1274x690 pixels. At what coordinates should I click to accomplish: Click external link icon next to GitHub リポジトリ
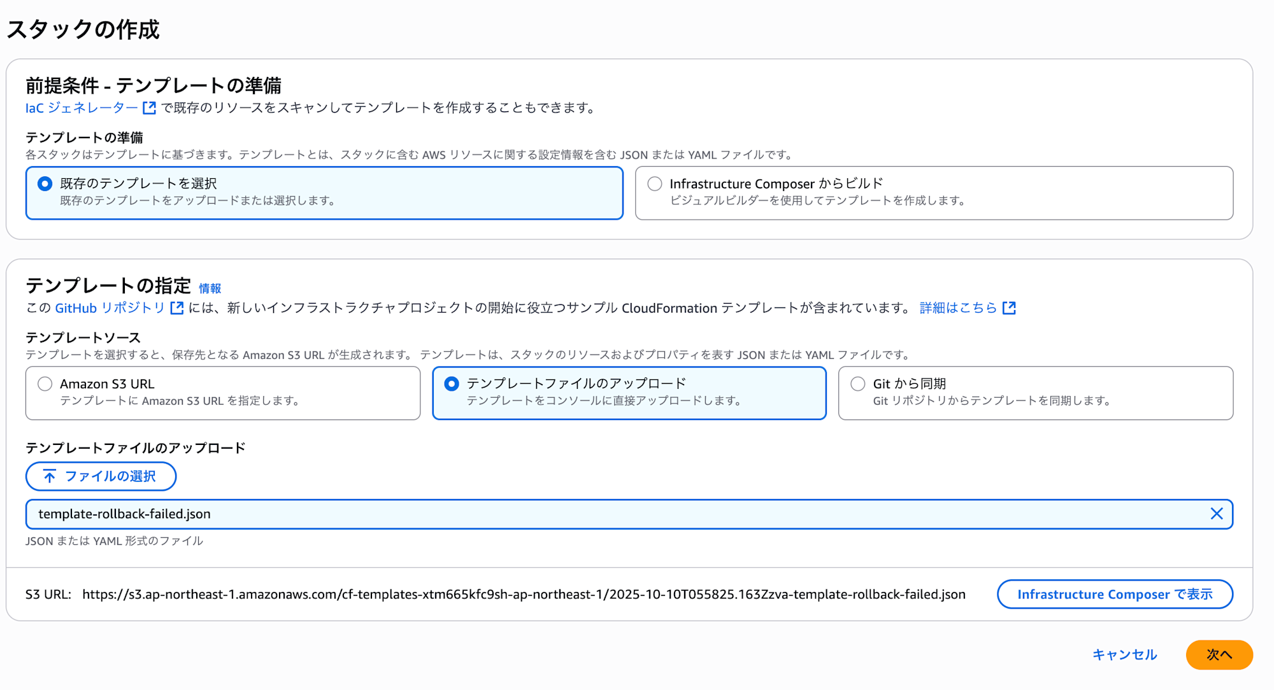point(177,308)
